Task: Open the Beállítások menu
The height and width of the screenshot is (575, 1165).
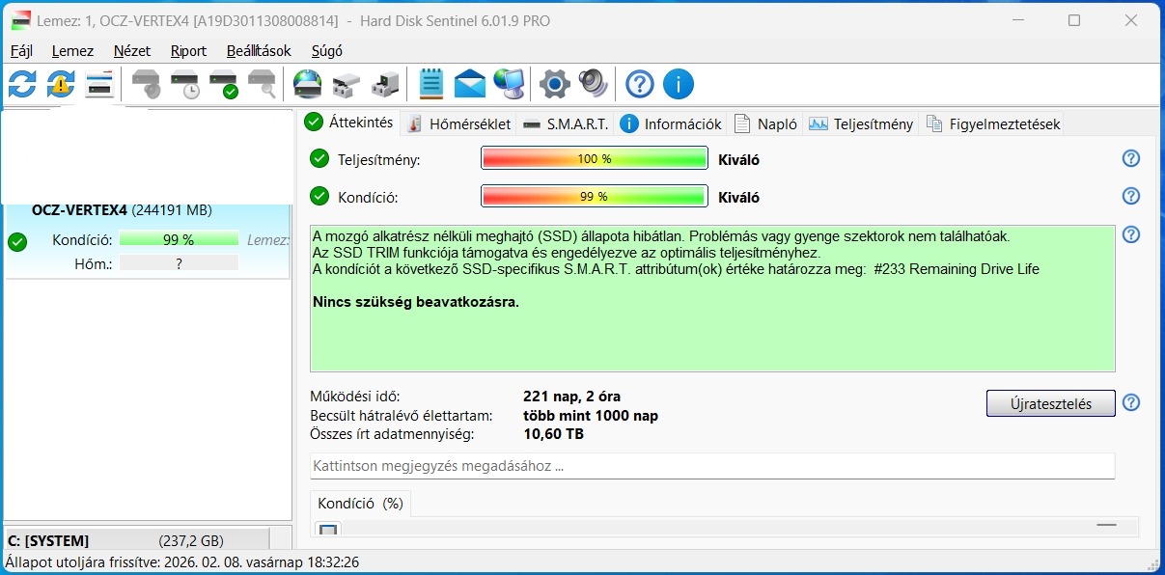Action: 259,51
